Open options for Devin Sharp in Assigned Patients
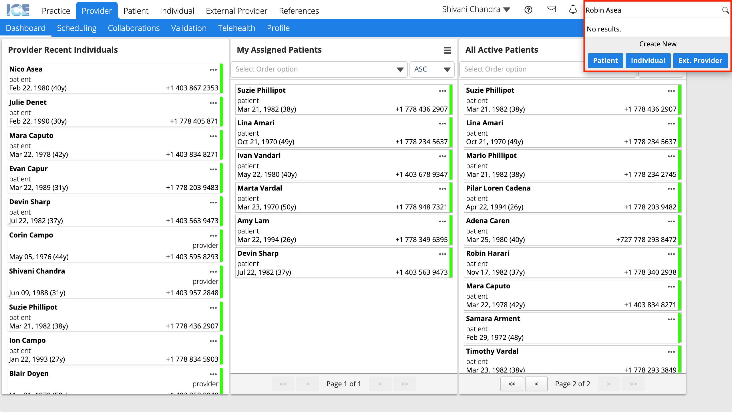This screenshot has width=732, height=412. coord(443,254)
